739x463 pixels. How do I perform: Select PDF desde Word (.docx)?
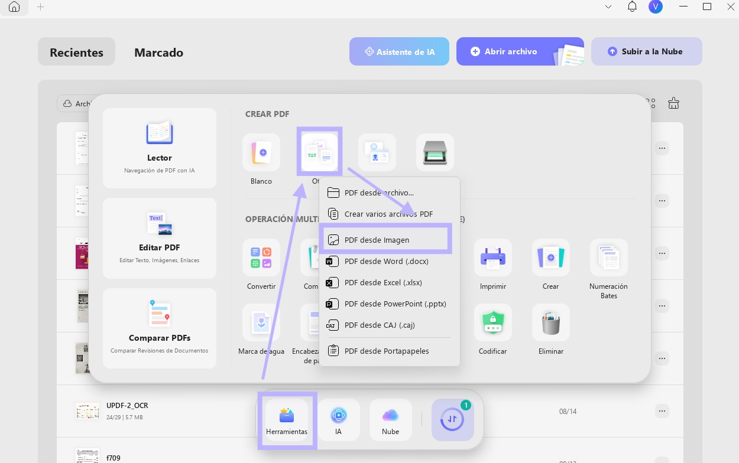coord(389,261)
